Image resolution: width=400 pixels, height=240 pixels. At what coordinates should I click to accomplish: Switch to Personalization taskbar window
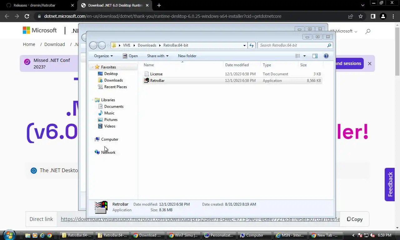point(219,235)
